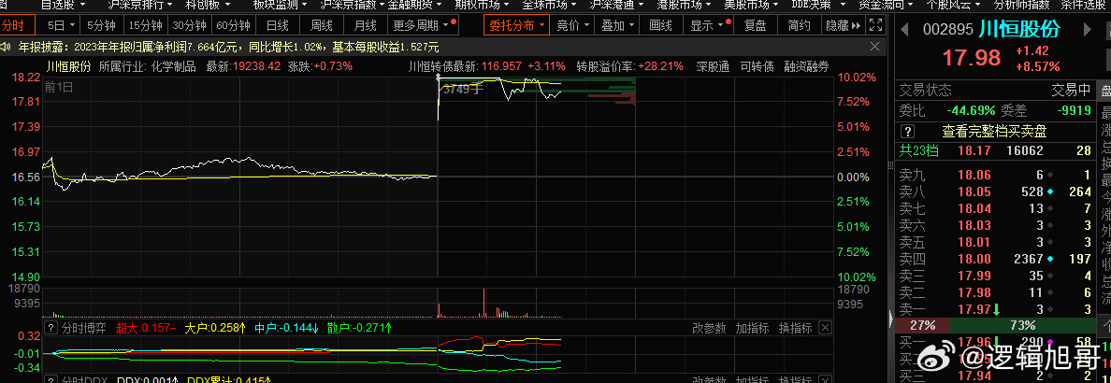Screen dimensions: 1111x383
Task: Open the 科创板 menu dropdown
Action: pos(209,5)
